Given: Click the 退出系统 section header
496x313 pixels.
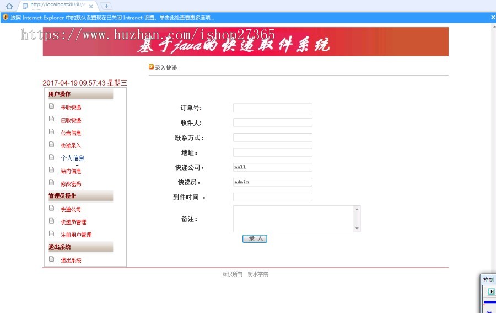Looking at the screenshot, I should 80,247.
